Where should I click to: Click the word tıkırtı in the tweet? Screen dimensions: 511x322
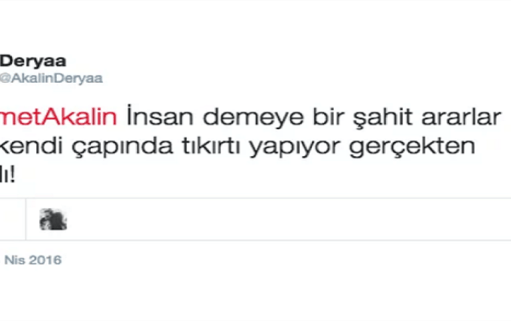211,145
